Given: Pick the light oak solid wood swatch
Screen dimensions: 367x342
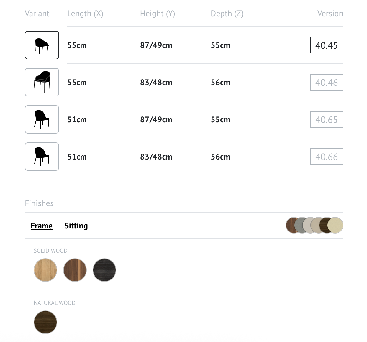Looking at the screenshot, I should coord(45,270).
